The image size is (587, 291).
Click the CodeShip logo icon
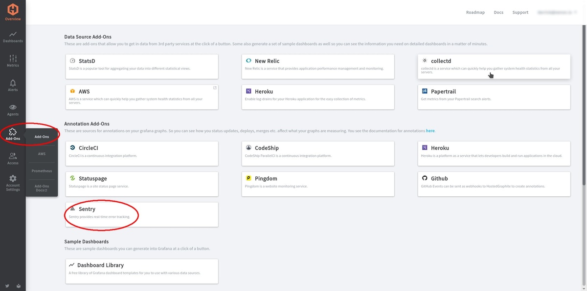[248, 148]
